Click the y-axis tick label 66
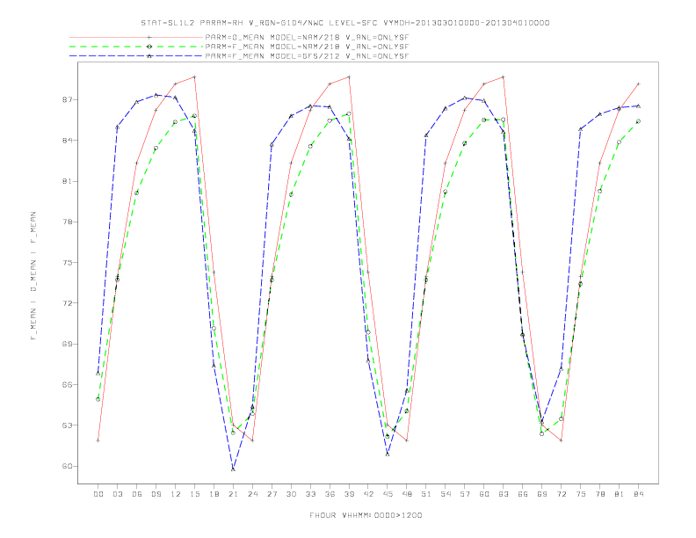 pyautogui.click(x=66, y=384)
